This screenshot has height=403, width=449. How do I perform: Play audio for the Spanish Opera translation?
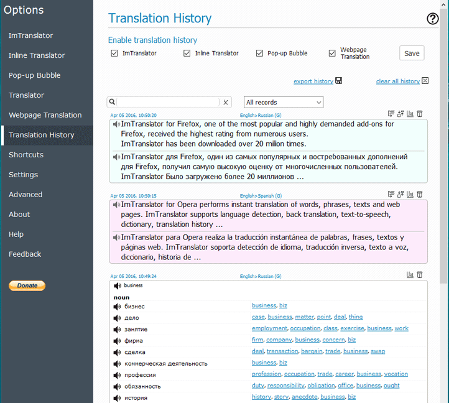[116, 238]
